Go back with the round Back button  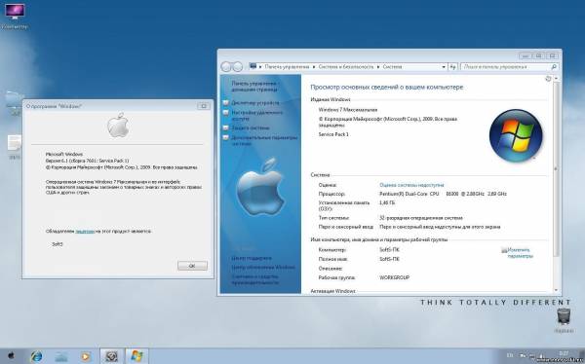click(x=226, y=67)
